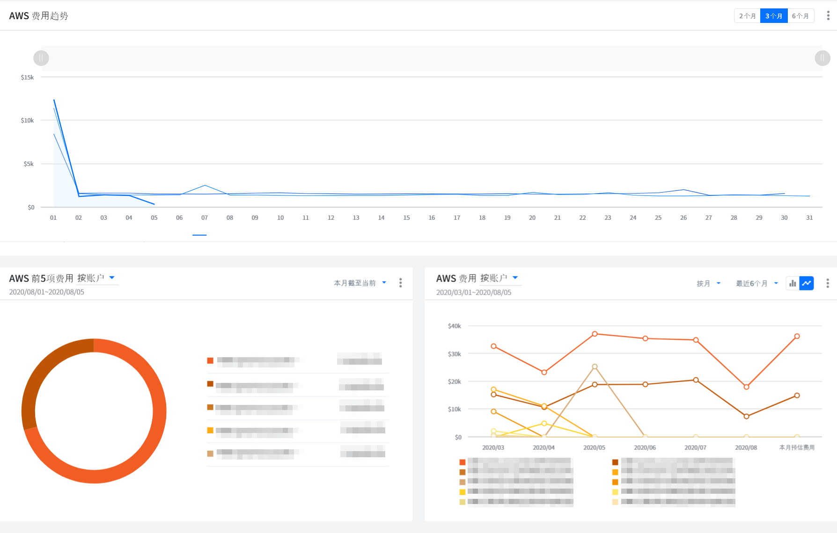Viewport: 837px width, 533px height.
Task: Click the left range slider handle
Action: [41, 58]
